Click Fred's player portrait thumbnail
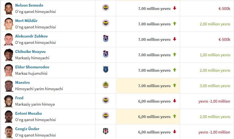This screenshot has width=234, height=139. coord(9,101)
